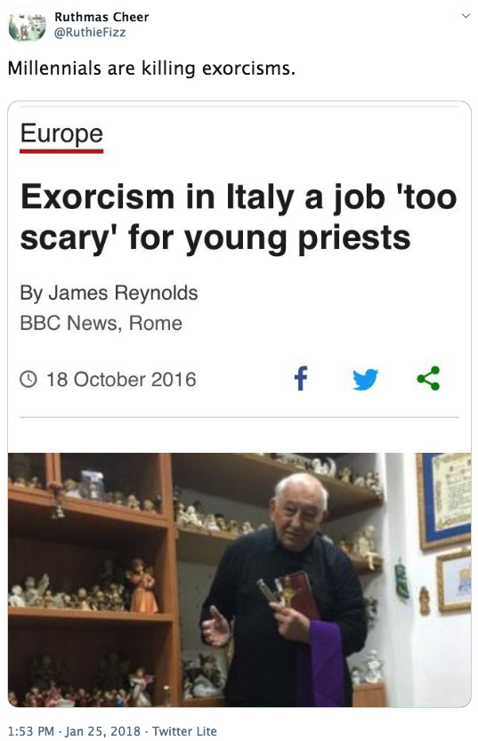Open the priest photo thumbnail

coord(239,580)
